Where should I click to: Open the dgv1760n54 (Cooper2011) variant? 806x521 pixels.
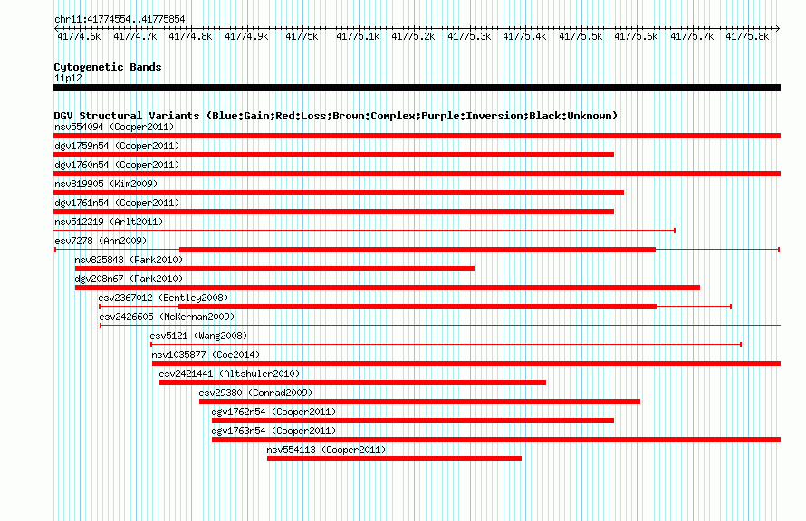[117, 165]
